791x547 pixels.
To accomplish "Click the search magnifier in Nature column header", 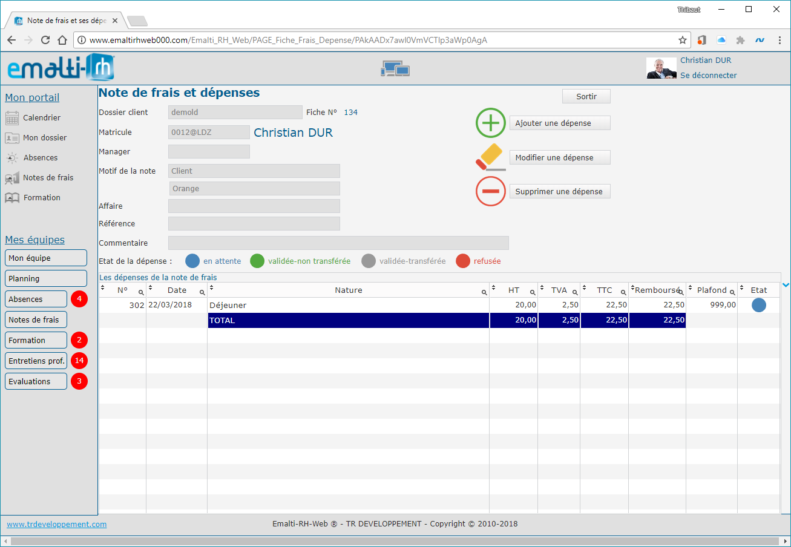I will click(484, 292).
